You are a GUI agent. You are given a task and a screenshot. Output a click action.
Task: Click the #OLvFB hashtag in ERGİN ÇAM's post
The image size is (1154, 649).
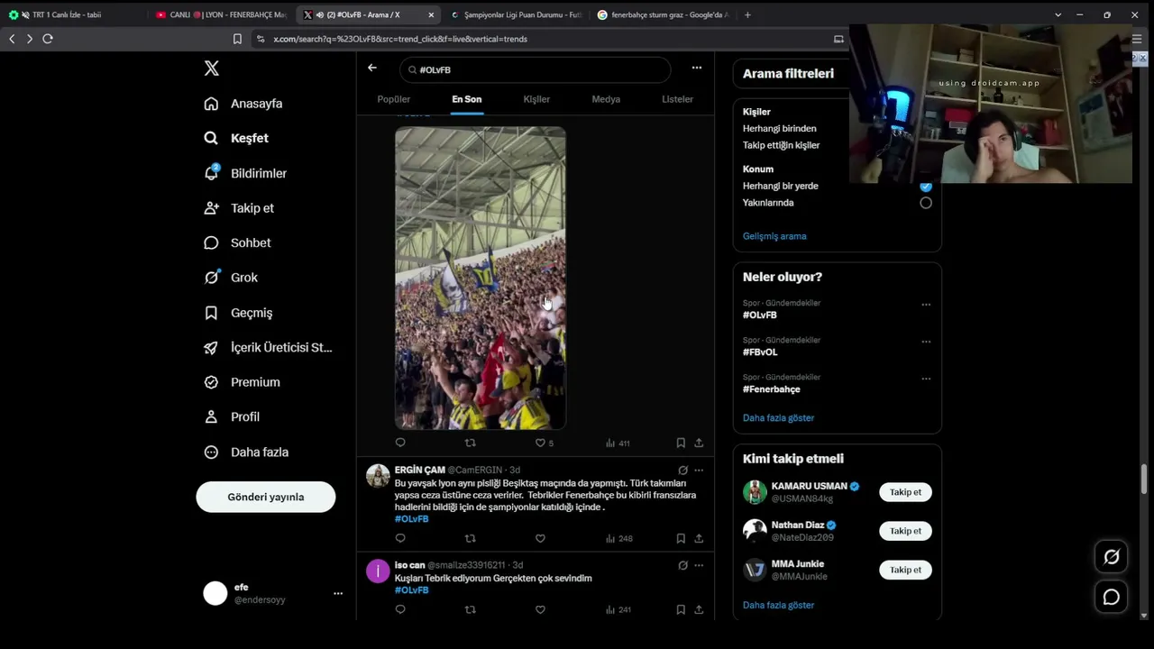coord(411,519)
